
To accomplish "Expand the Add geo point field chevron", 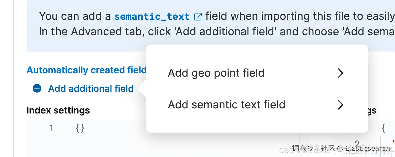I will tap(340, 73).
